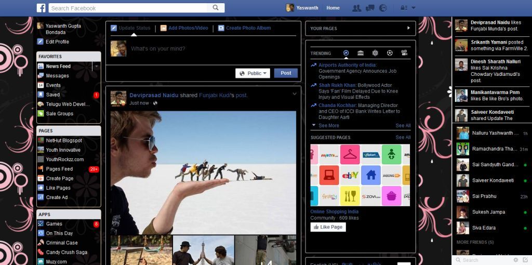532x265 pixels.
Task: Select Trending science atom icon
Action: coord(375,53)
